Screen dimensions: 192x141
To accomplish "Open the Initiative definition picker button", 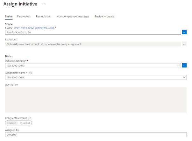I will tap(184, 66).
